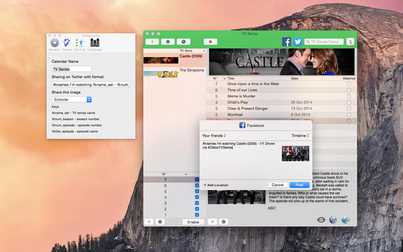Image resolution: width=403 pixels, height=252 pixels.
Task: Open the Share this image Episode dropdown
Action: pyautogui.click(x=72, y=100)
